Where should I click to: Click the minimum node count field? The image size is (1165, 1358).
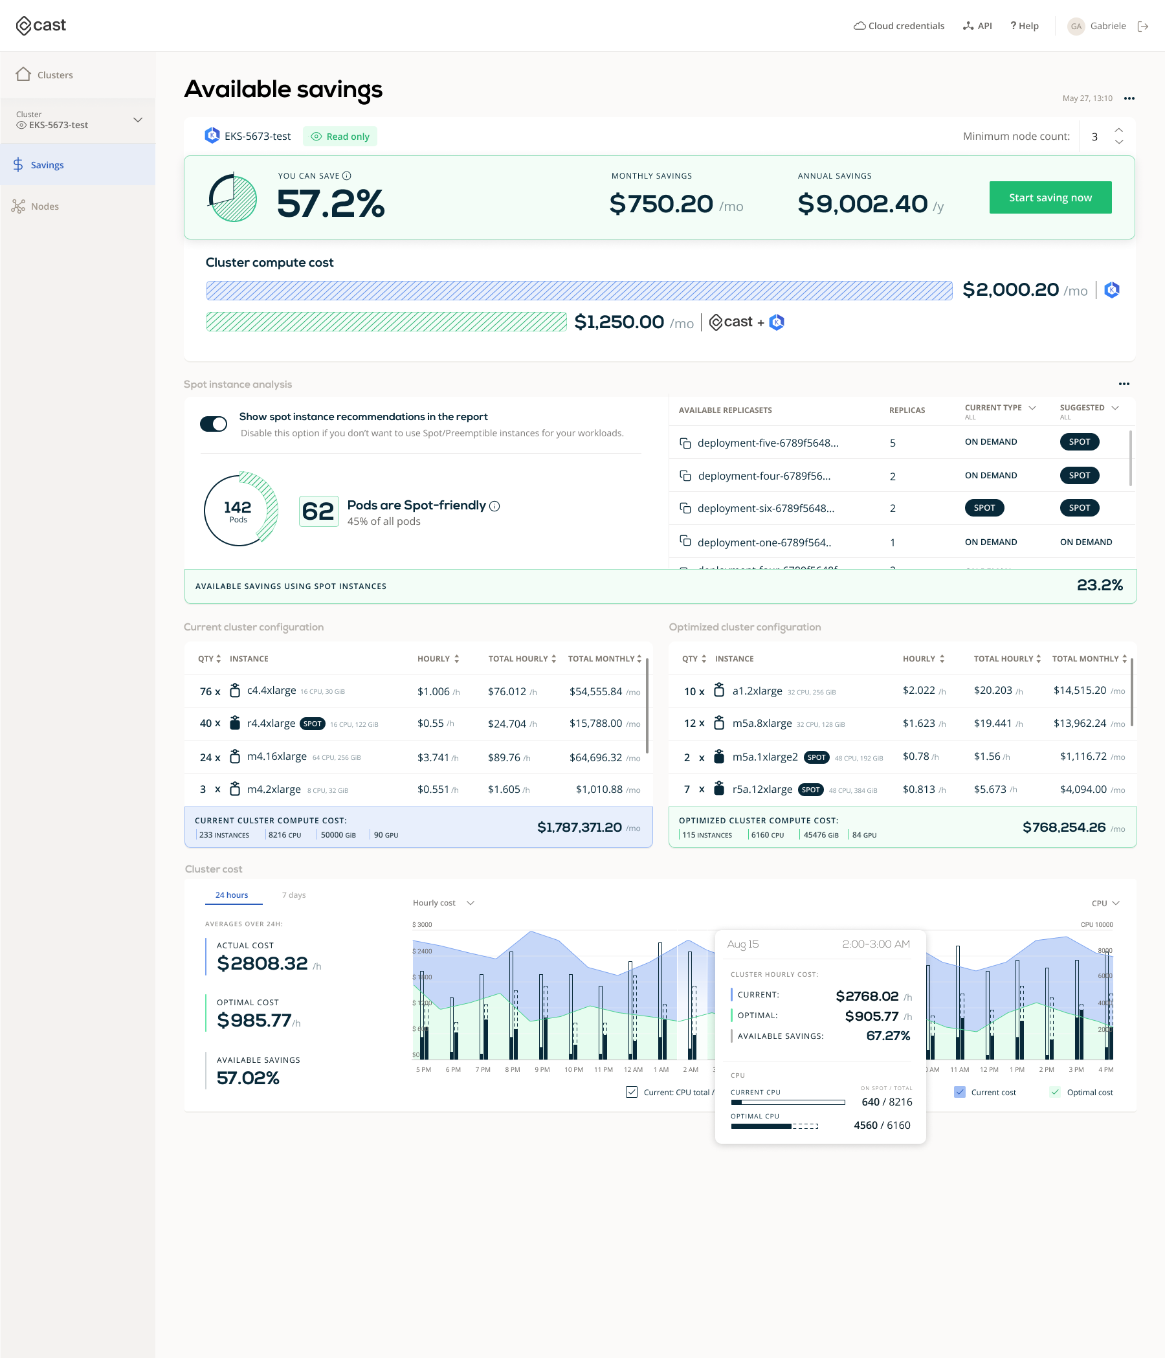pos(1095,137)
